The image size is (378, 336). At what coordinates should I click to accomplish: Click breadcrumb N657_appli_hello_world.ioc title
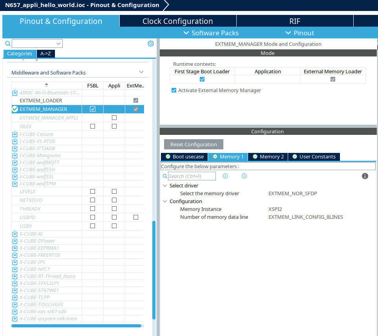pyautogui.click(x=82, y=5)
